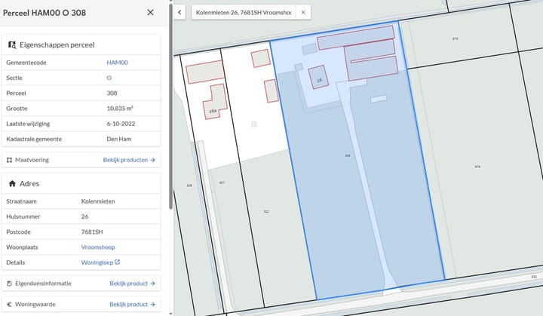543x316 pixels.
Task: Click the Adres house icon
Action: [12, 183]
